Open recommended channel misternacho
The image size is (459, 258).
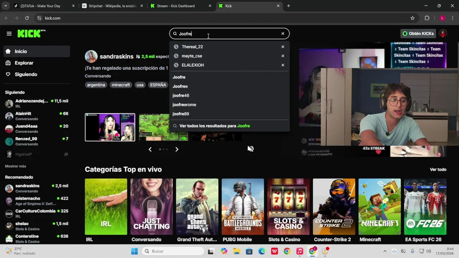point(37,201)
